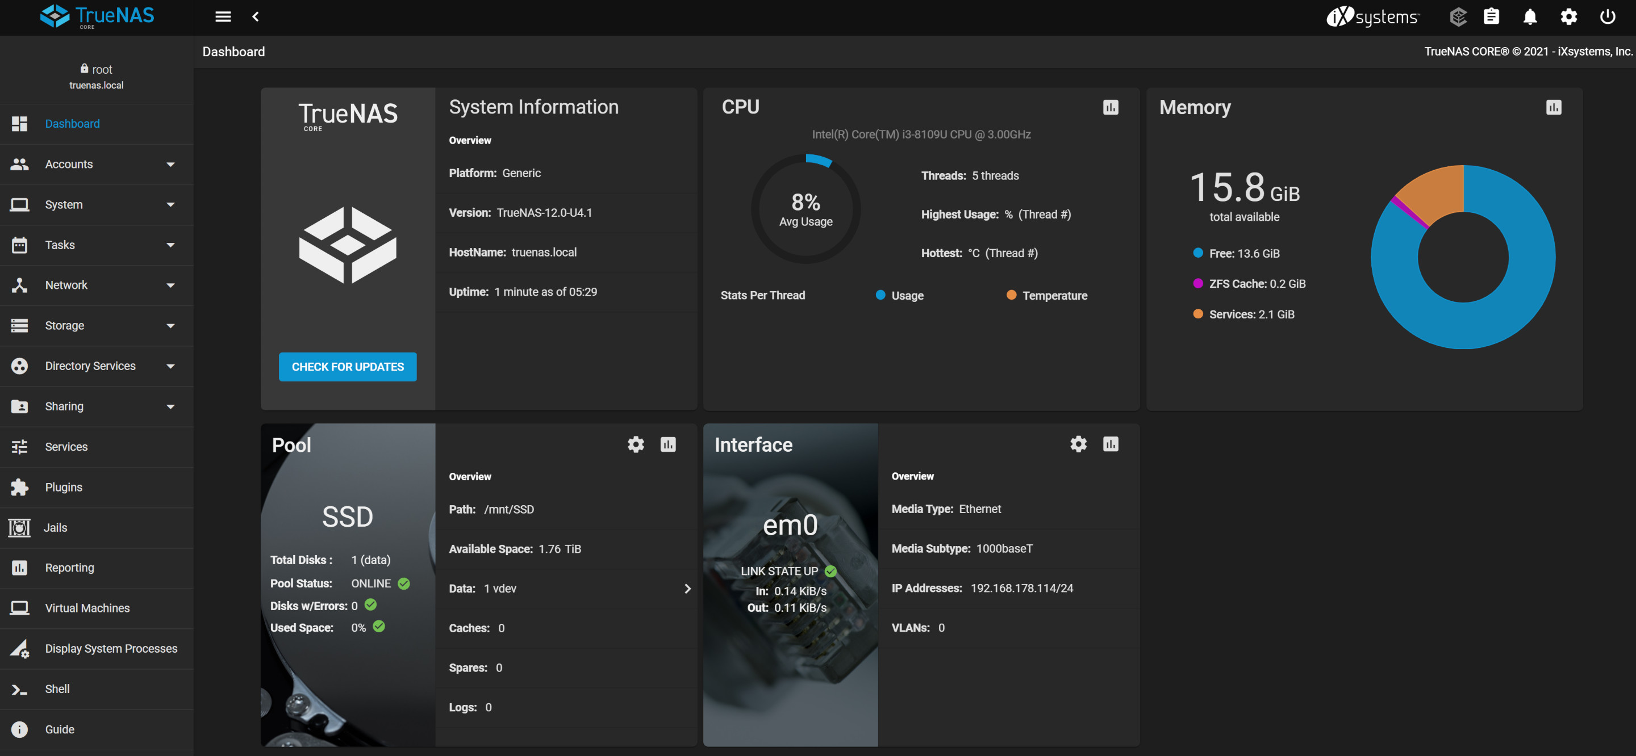Open Interface settings gear icon
Screen dimensions: 1636x756
pyautogui.click(x=1078, y=444)
